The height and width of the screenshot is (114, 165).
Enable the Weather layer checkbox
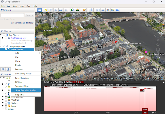(6, 100)
